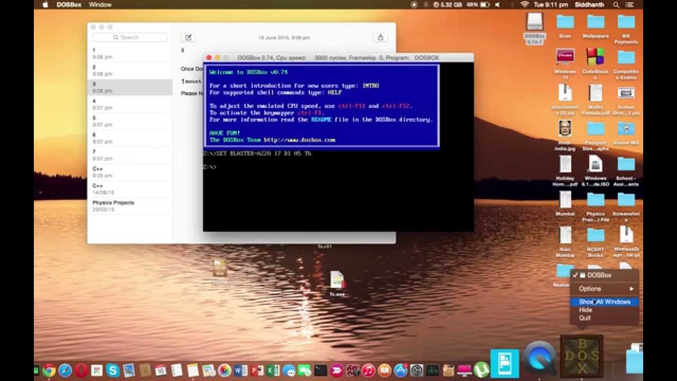This screenshot has height=381, width=677.
Task: Open Terminal from the dock
Action: (x=321, y=370)
